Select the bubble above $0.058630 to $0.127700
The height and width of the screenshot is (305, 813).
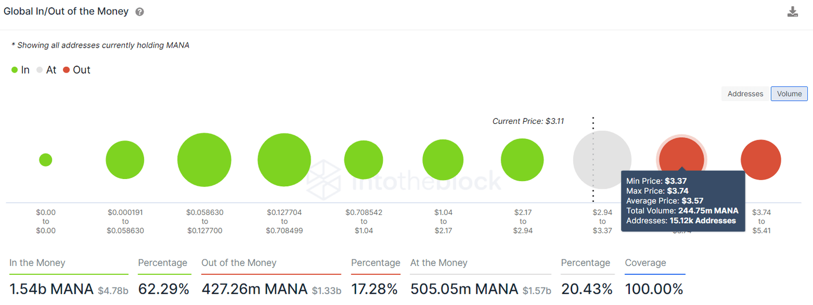point(204,160)
